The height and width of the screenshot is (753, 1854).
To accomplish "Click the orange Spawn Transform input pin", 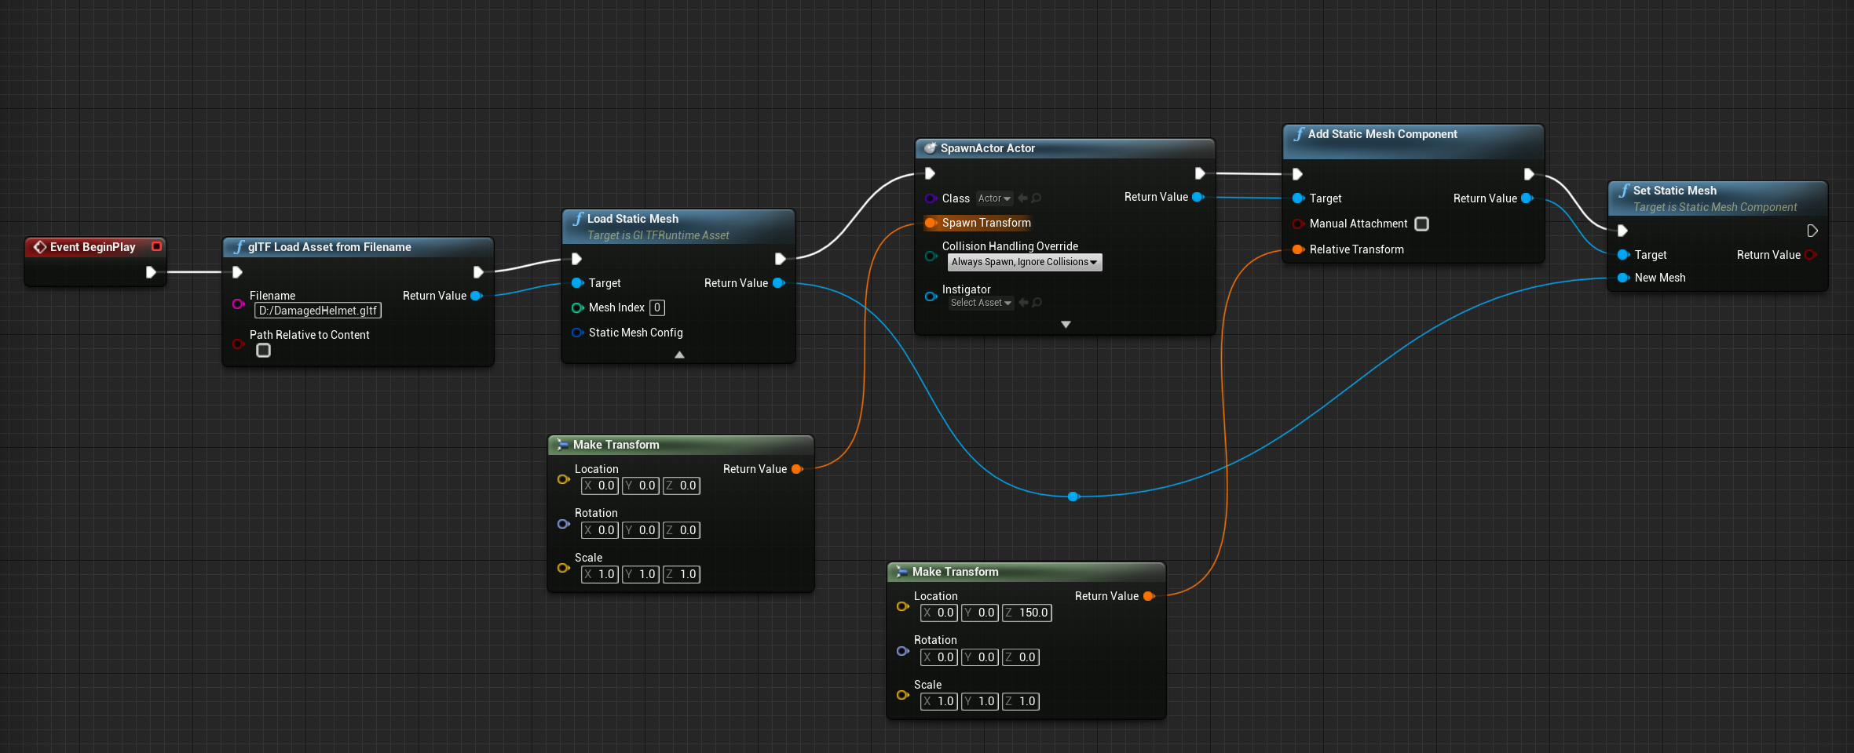I will (x=931, y=223).
